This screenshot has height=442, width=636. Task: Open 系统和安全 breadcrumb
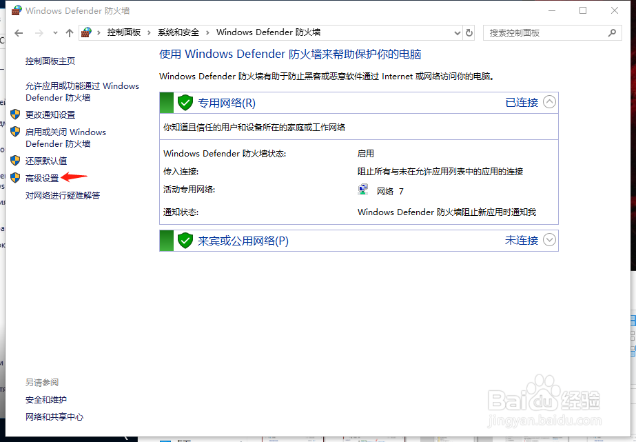coord(178,32)
